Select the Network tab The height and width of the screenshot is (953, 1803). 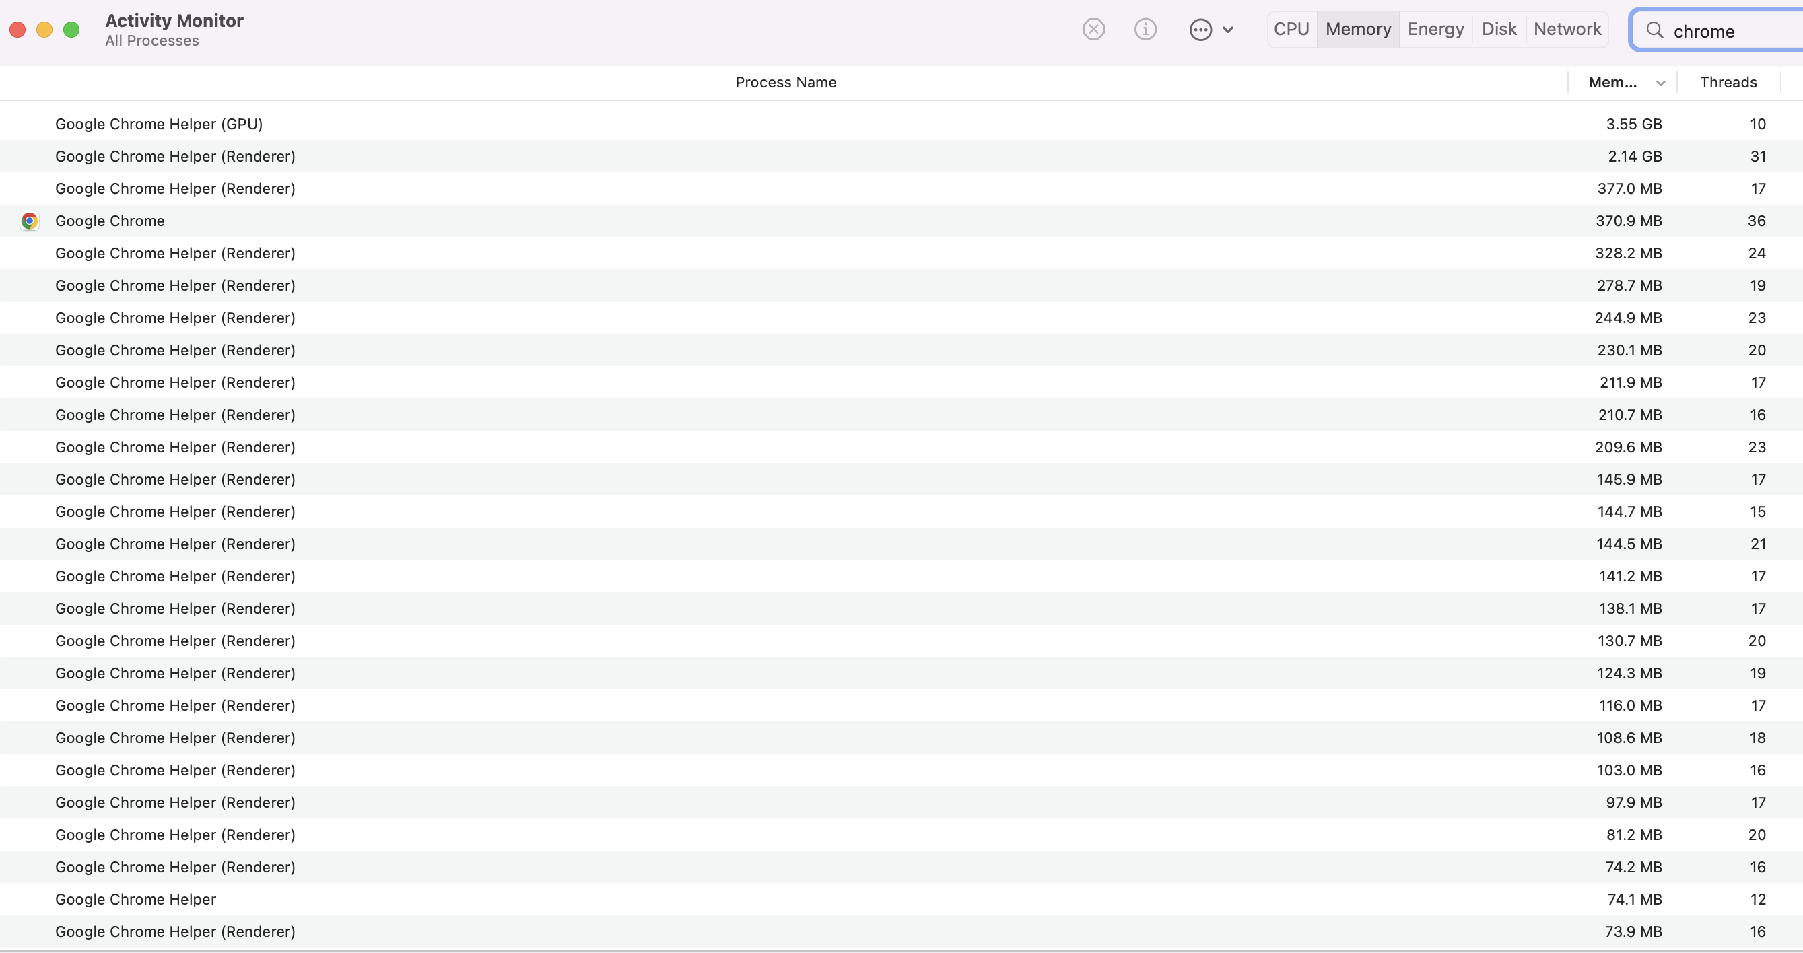1567,30
